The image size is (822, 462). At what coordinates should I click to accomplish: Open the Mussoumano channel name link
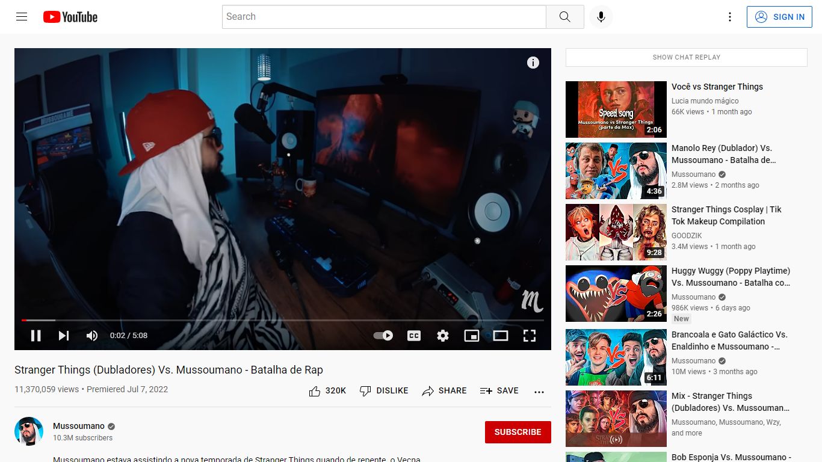click(x=79, y=426)
